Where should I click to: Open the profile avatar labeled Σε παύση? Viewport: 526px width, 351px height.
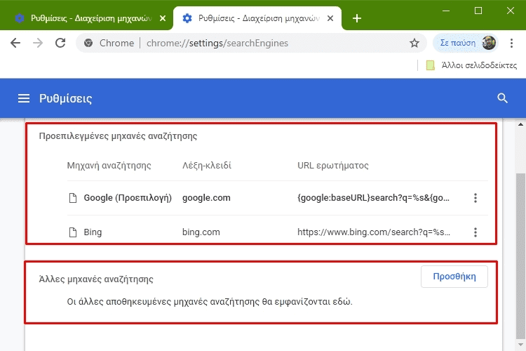coord(465,43)
